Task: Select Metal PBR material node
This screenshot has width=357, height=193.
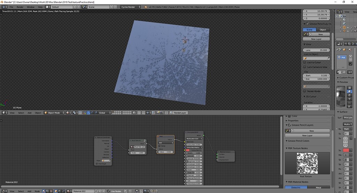Action: tap(319, 187)
